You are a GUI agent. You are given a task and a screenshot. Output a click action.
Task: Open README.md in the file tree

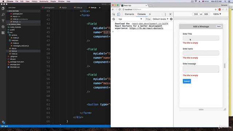coord(15,67)
